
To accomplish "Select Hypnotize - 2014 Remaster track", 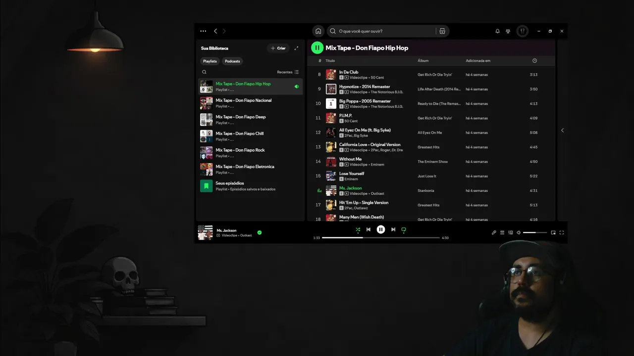I will click(x=431, y=89).
